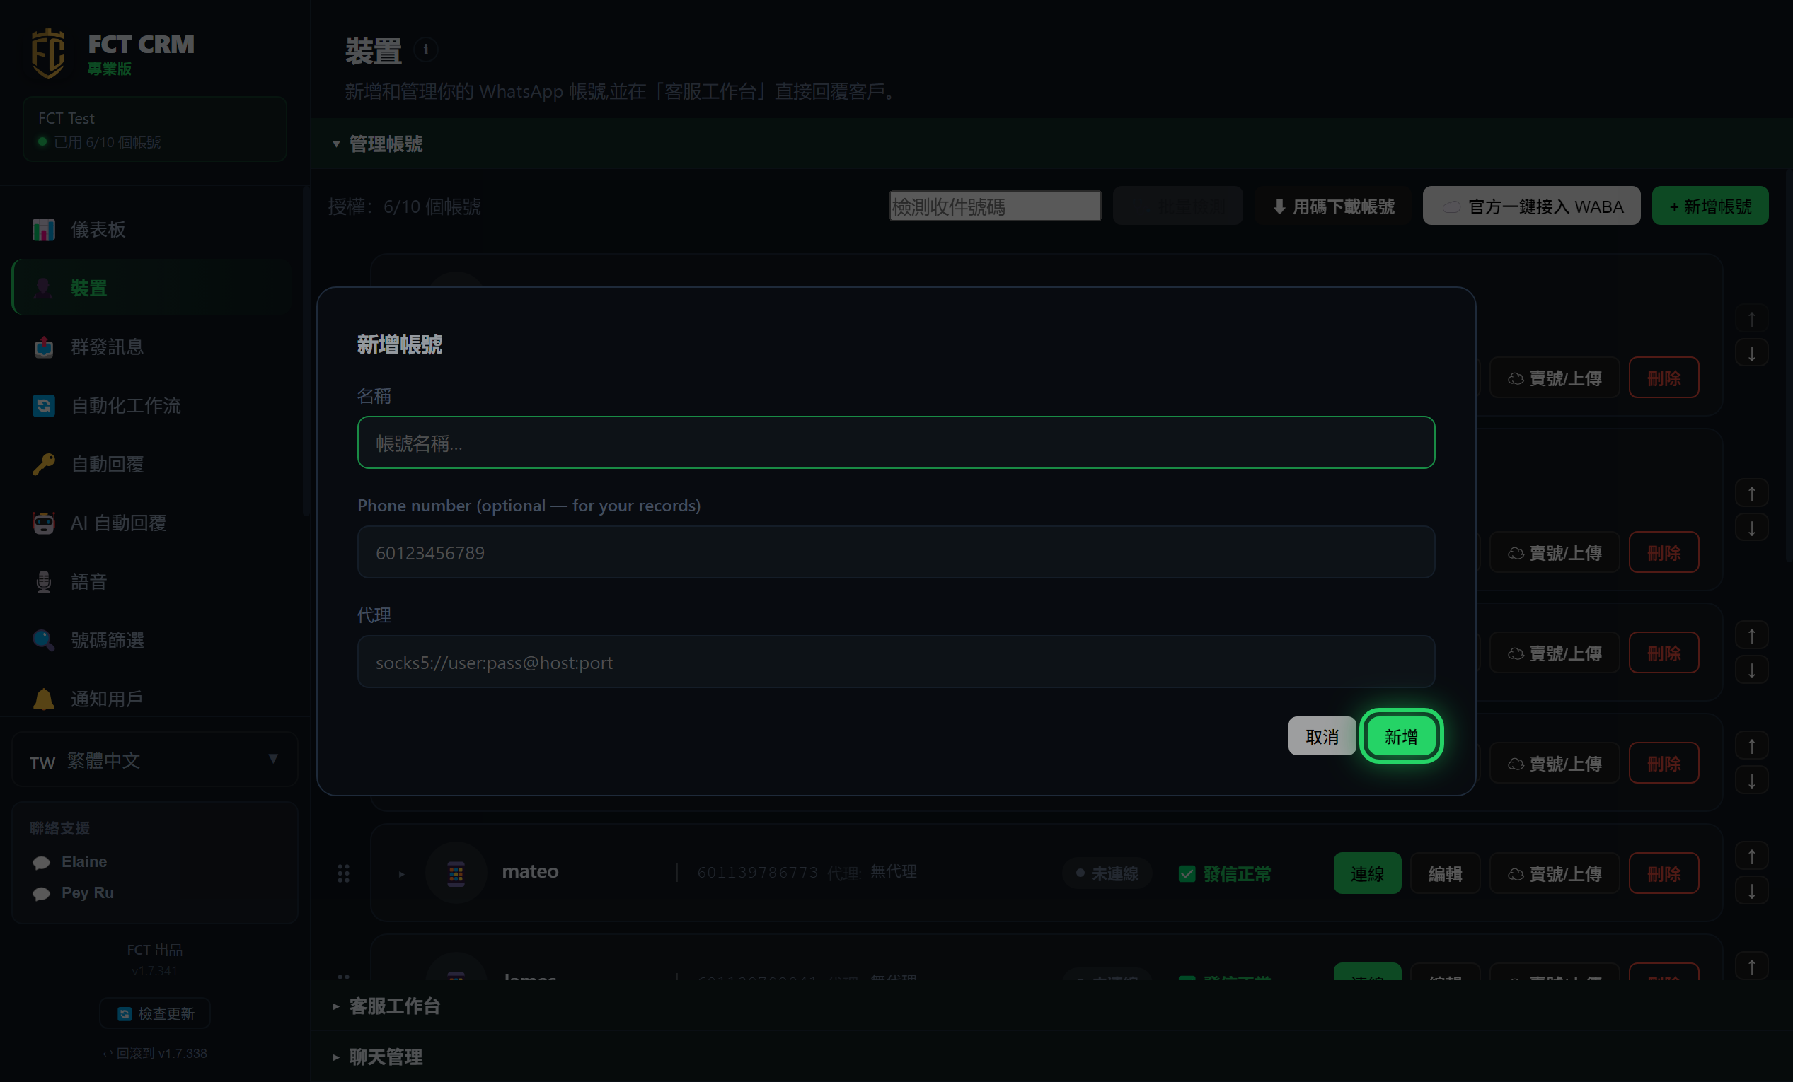Click the 未連線 status badge for mateo
The width and height of the screenshot is (1793, 1082).
click(x=1107, y=873)
